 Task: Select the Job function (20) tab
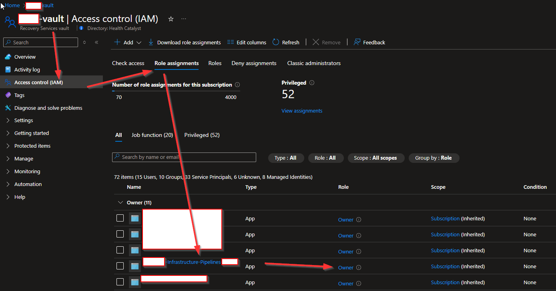pyautogui.click(x=152, y=135)
